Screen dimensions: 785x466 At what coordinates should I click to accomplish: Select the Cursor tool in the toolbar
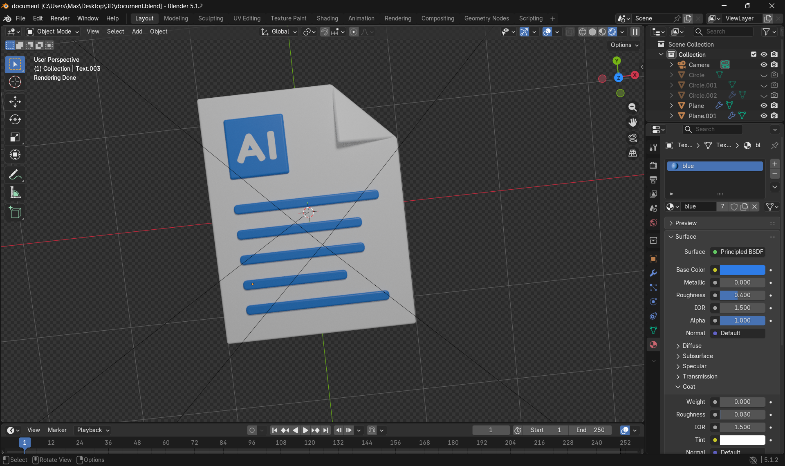15,82
